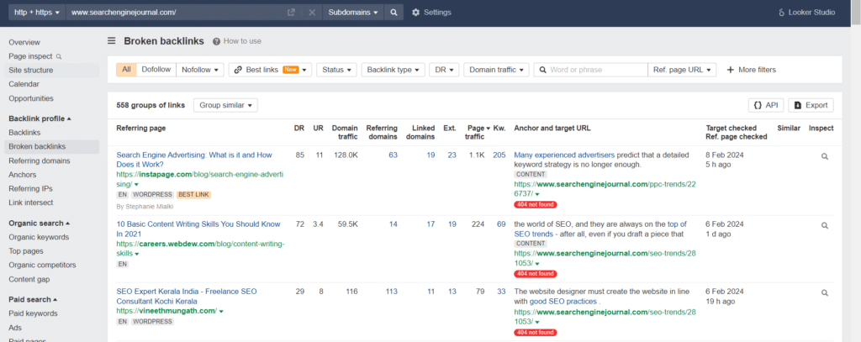Inspect the vineethmungath.com row with magnifier
Screen dimensions: 861x342
[824, 292]
